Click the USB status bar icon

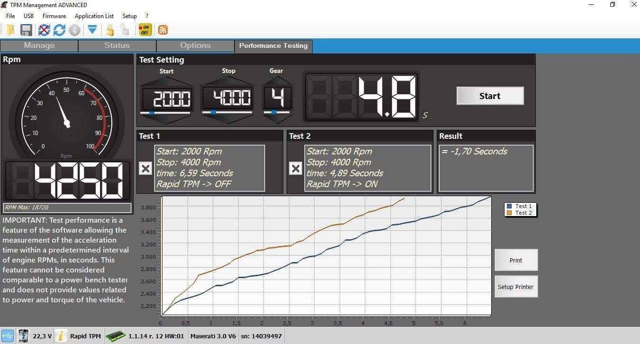(x=7, y=336)
